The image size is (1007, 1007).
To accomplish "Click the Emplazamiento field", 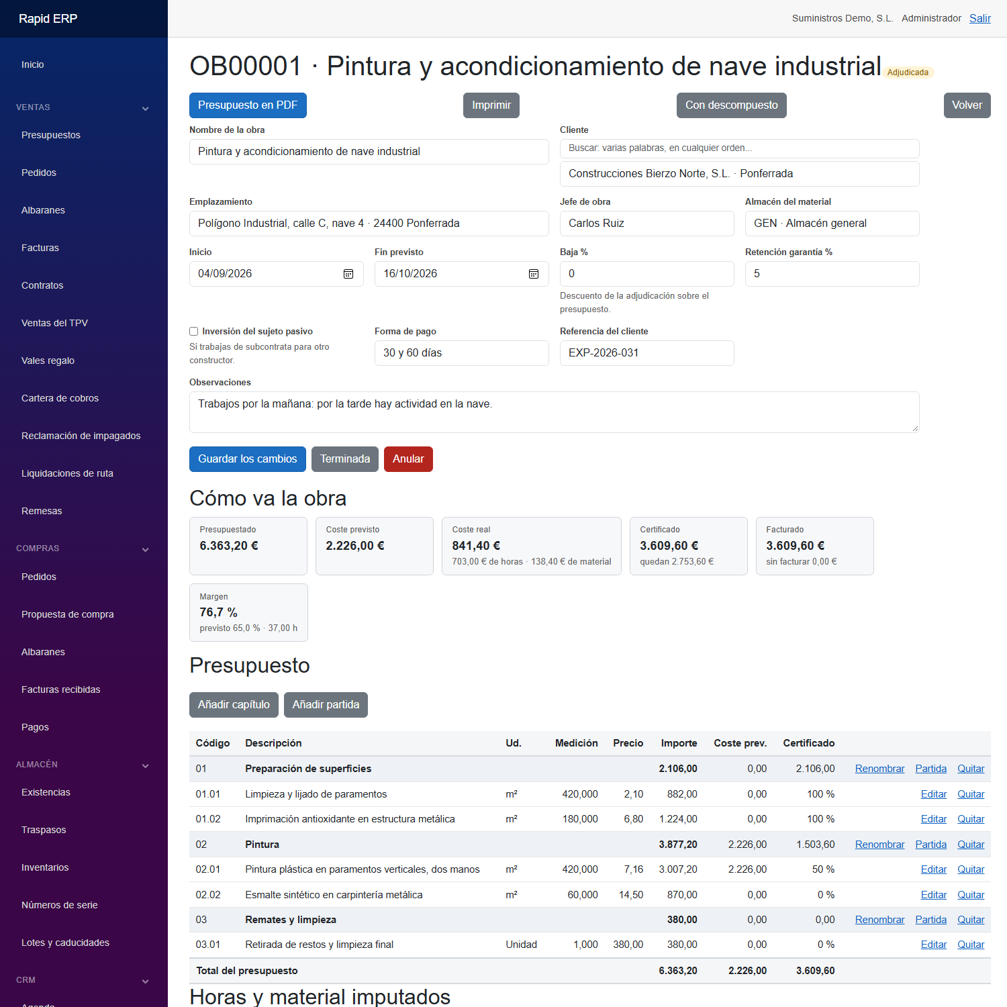I will pos(369,224).
